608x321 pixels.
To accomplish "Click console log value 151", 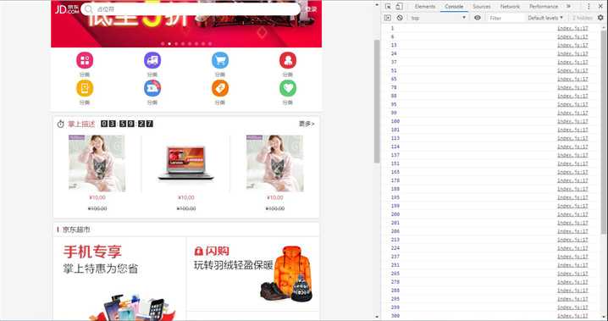I will (x=395, y=163).
